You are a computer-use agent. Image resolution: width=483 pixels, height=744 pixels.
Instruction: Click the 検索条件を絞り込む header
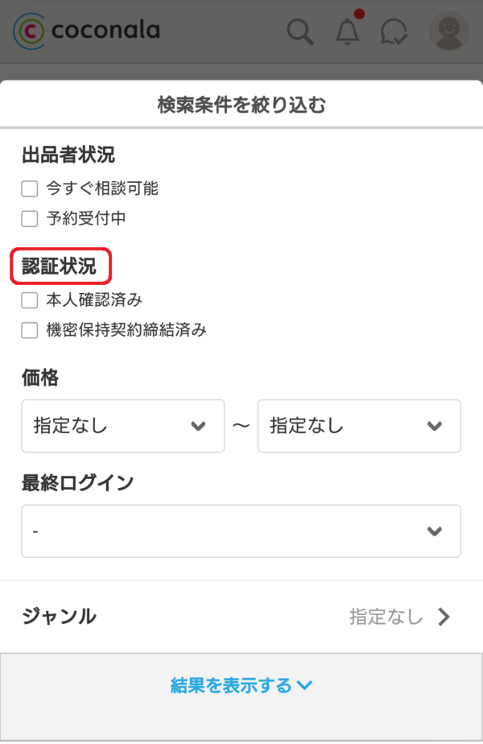click(241, 105)
